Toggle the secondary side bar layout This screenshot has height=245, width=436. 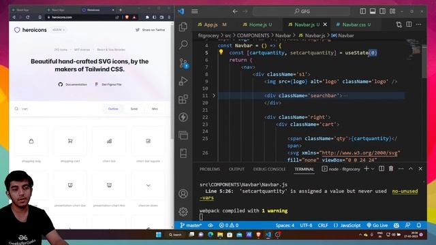coord(383,11)
